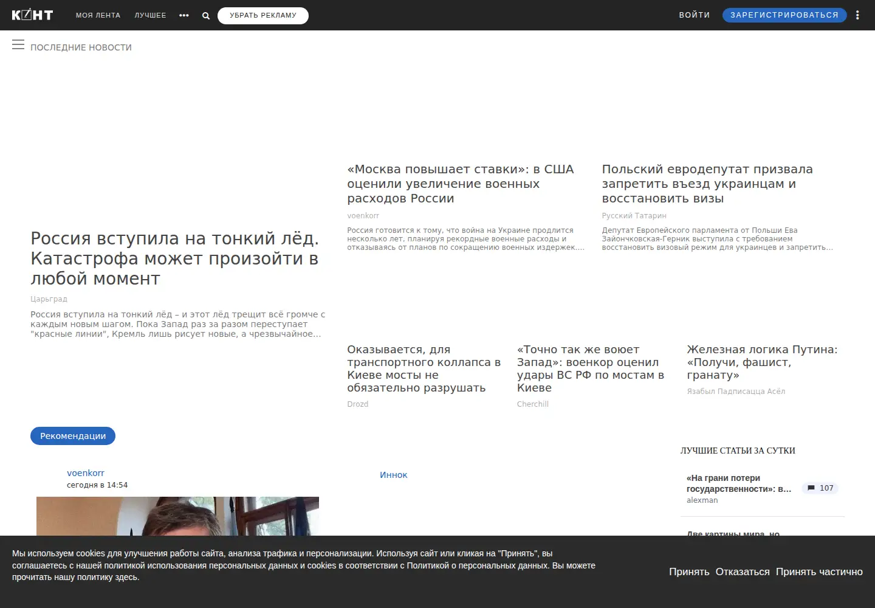This screenshot has height=608, width=875.
Task: Open author Русский Татарин
Action: point(634,216)
